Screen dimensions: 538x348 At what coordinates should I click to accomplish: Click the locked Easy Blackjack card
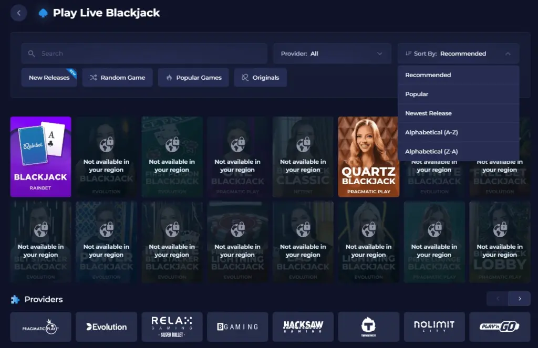(303, 242)
